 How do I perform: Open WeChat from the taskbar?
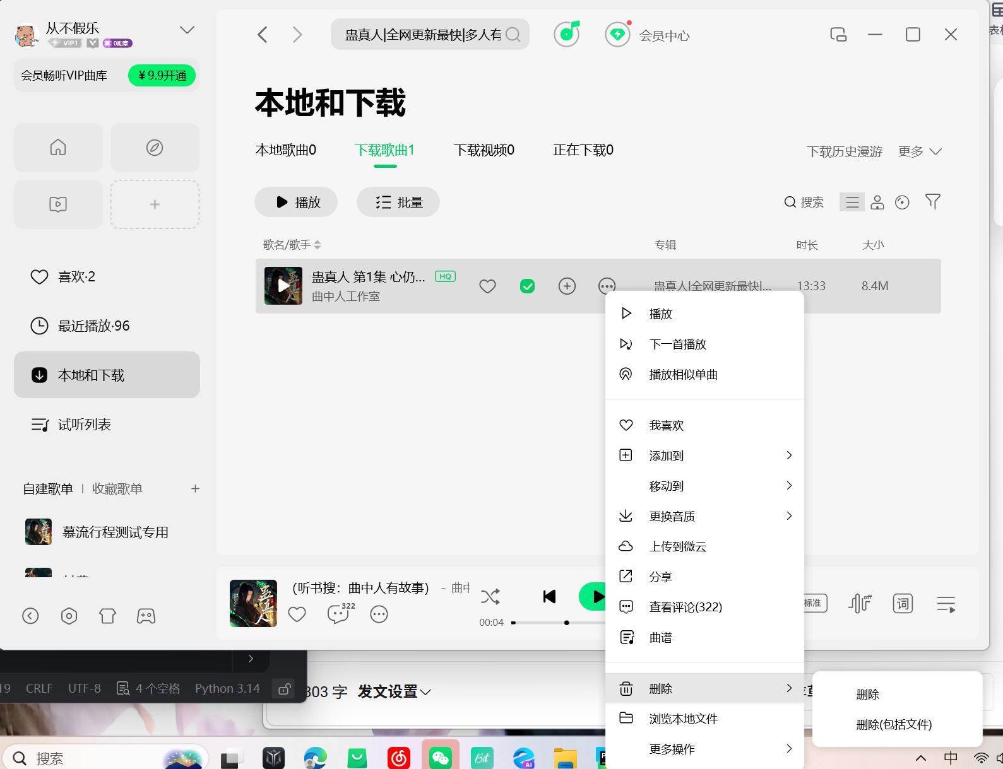click(x=440, y=758)
